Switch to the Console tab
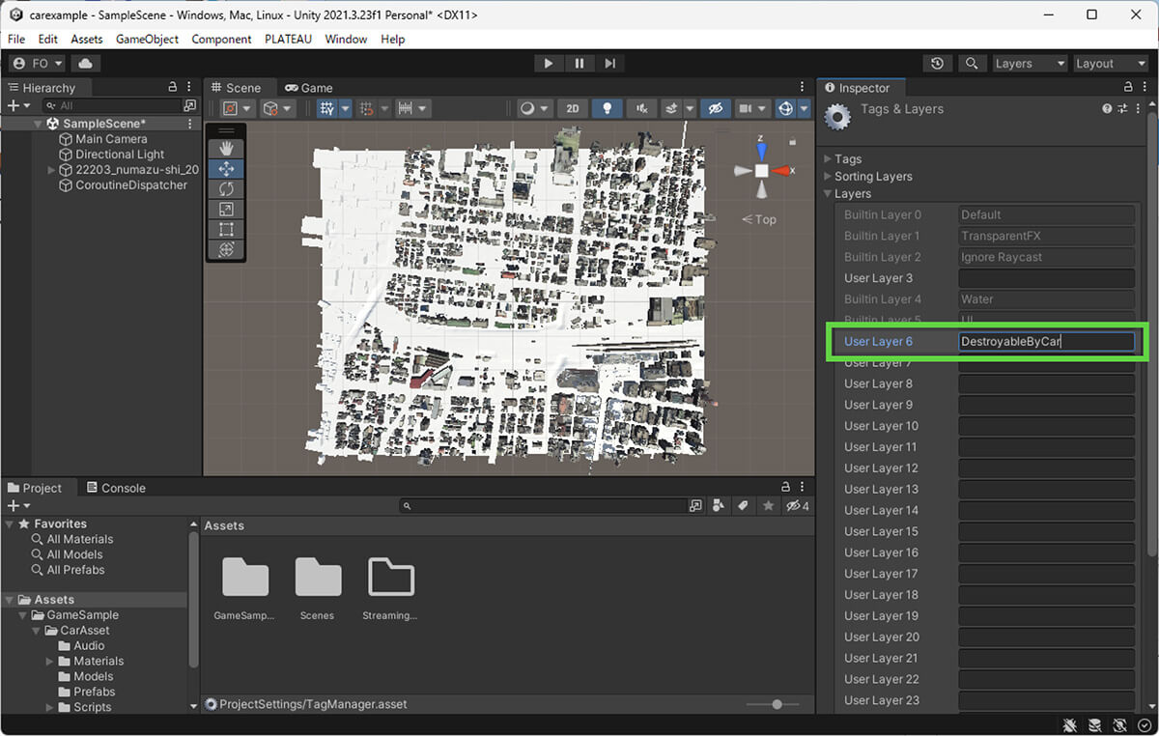The width and height of the screenshot is (1159, 736). coord(115,488)
